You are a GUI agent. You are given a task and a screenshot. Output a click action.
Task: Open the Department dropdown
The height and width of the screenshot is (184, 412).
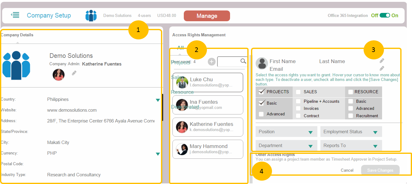click(x=286, y=146)
